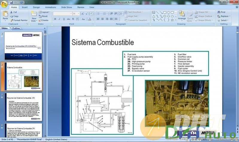Click the Format Painter button
This screenshot has height=142, width=239.
coord(19,20)
